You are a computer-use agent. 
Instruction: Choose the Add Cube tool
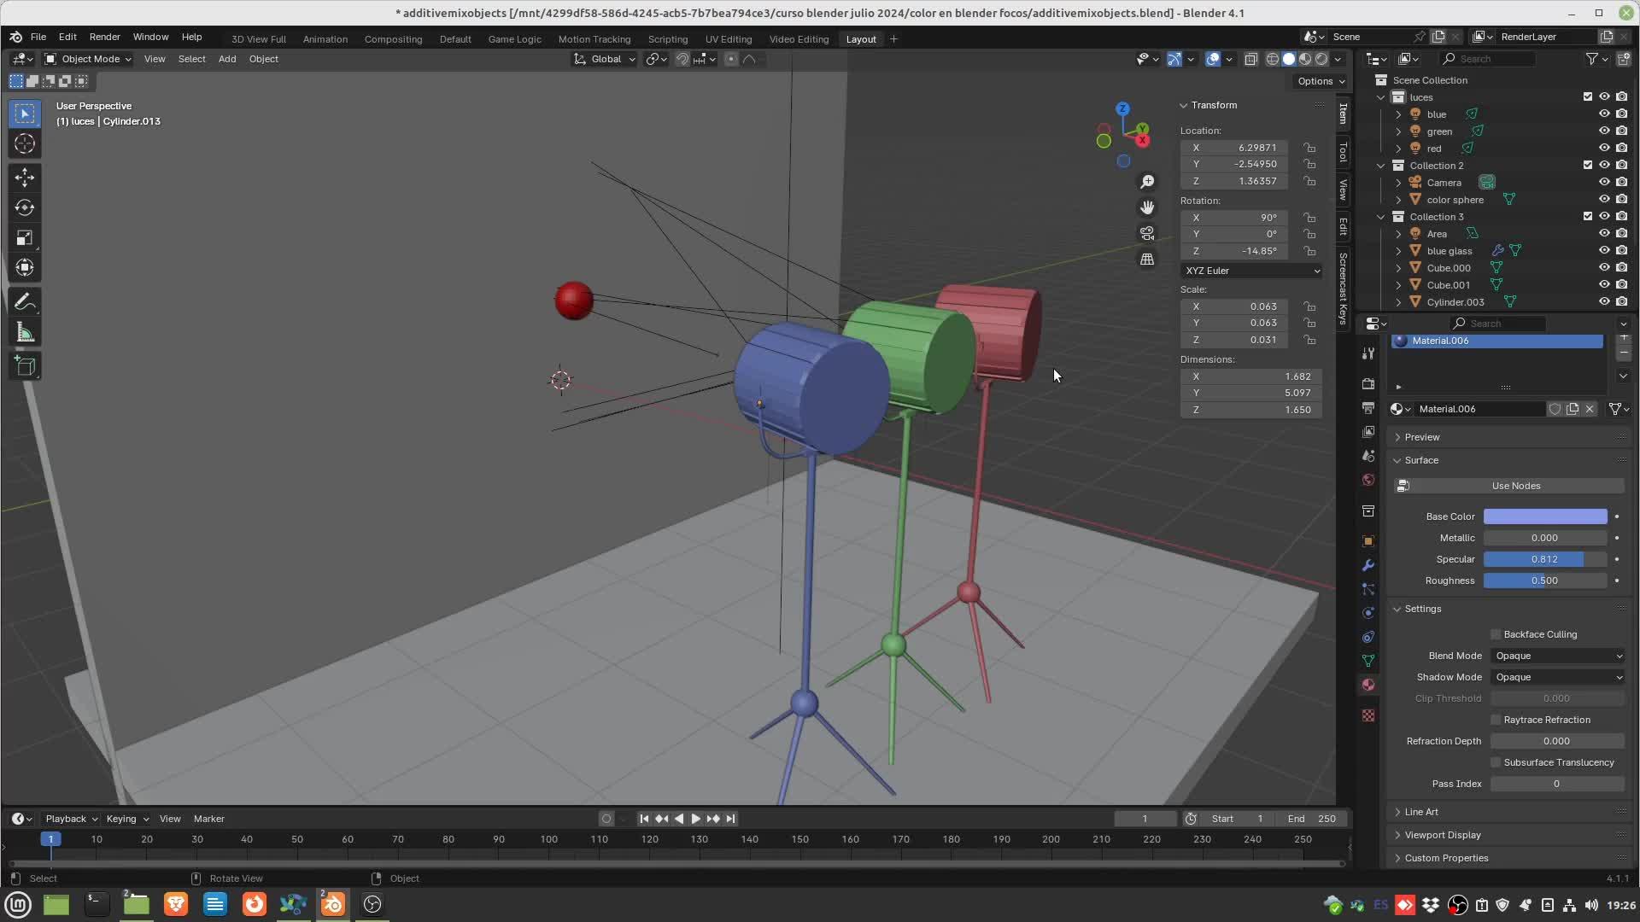[x=24, y=366]
